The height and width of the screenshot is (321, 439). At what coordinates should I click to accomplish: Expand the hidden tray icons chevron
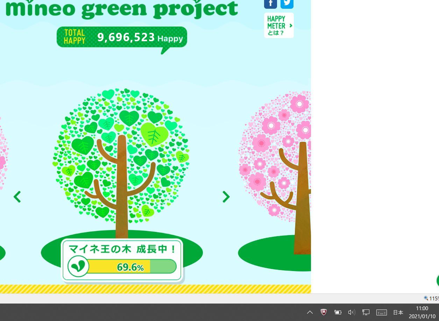pos(310,312)
